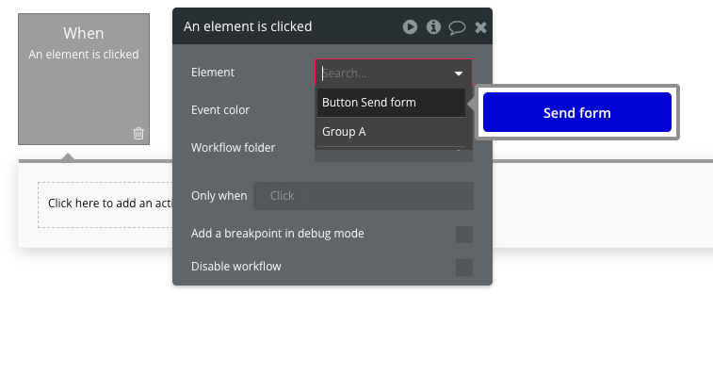
Task: Focus the Element search input
Action: click(x=381, y=73)
